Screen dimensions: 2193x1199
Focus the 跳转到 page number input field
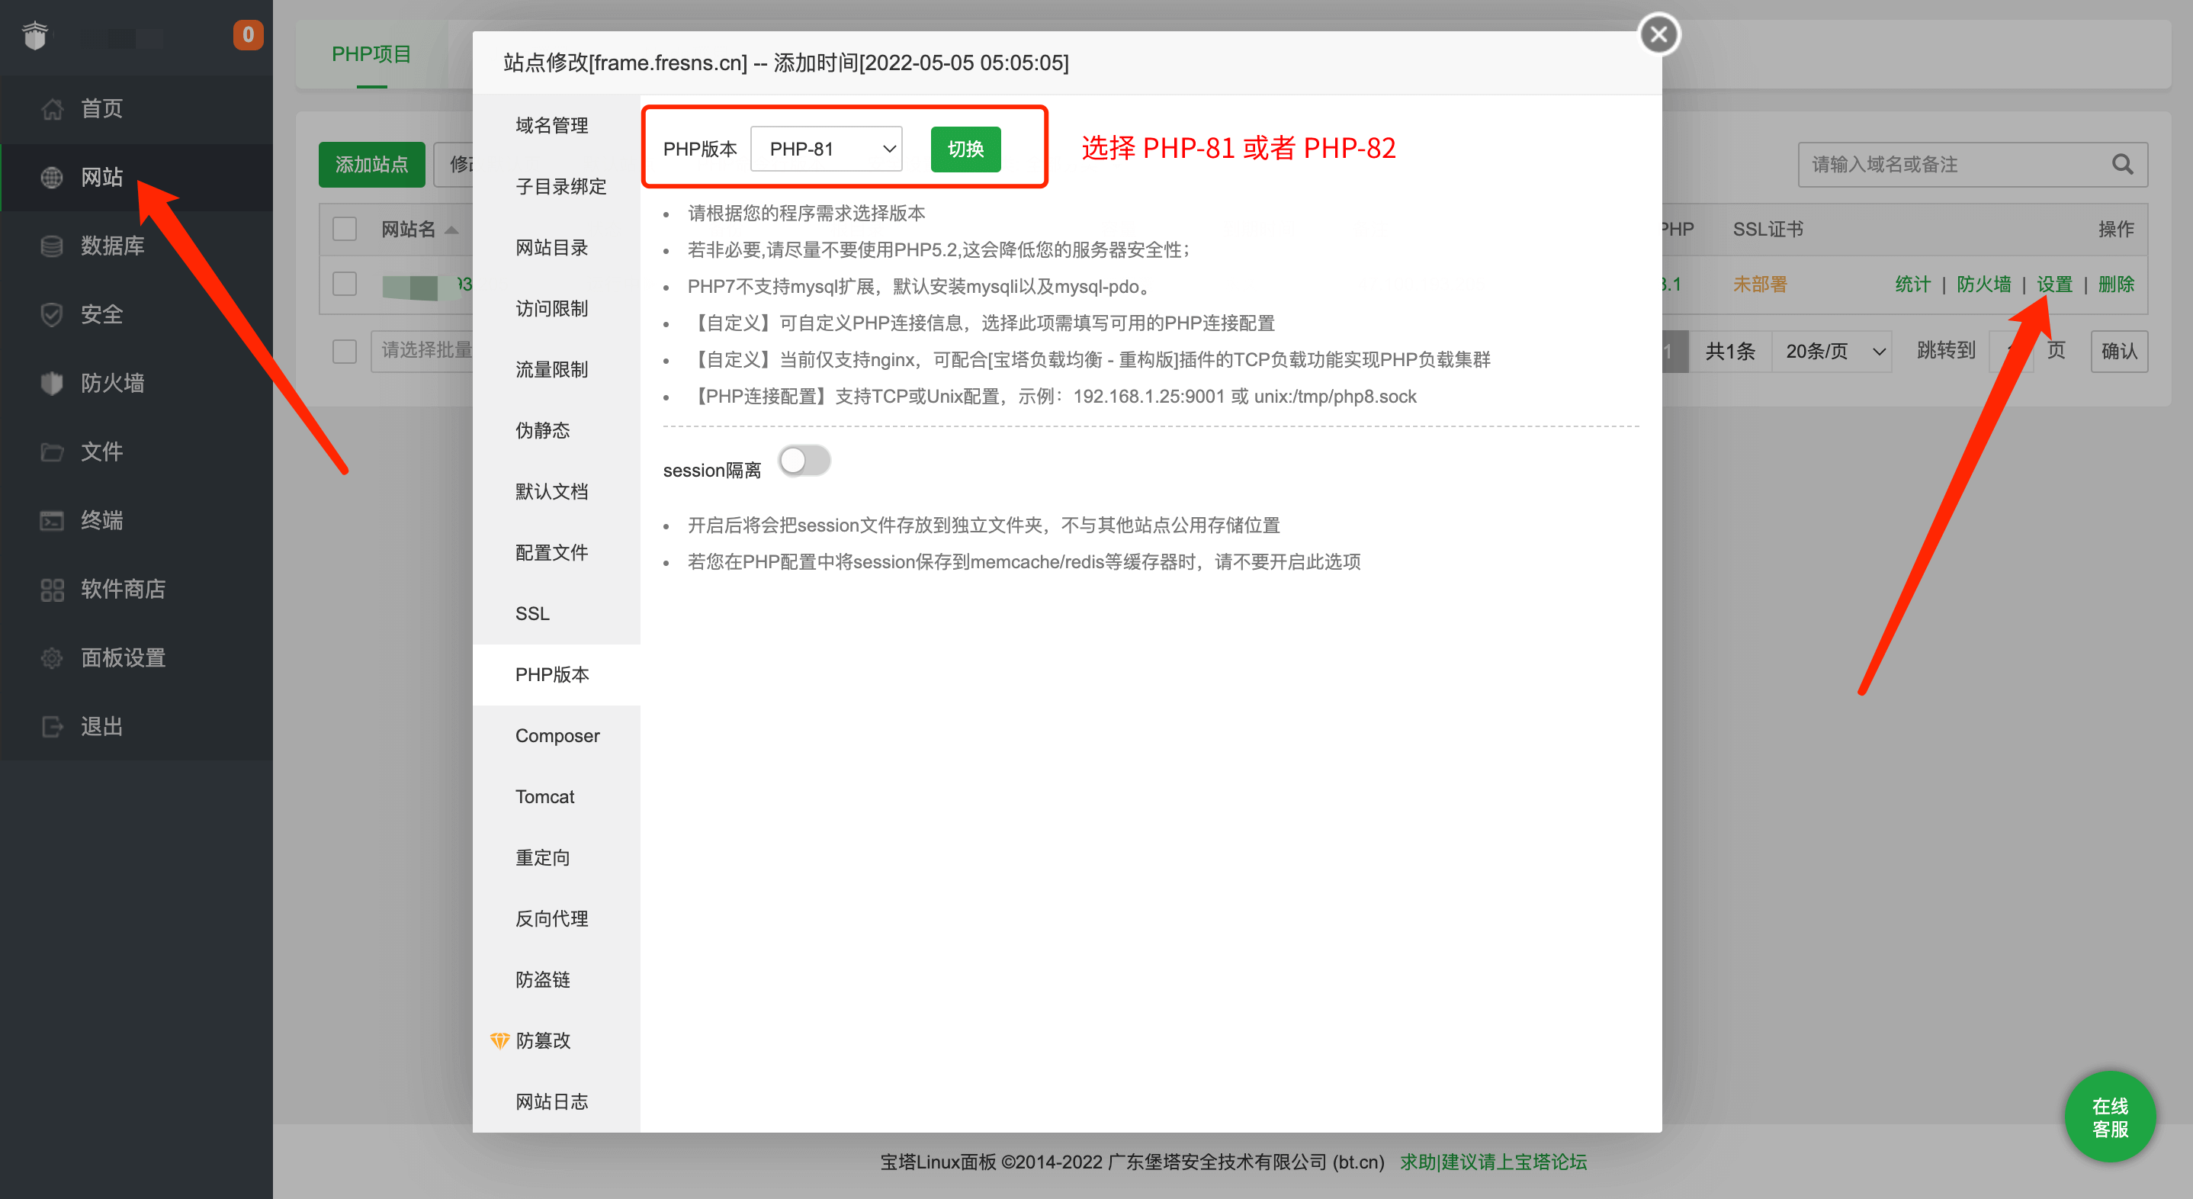(x=2011, y=351)
